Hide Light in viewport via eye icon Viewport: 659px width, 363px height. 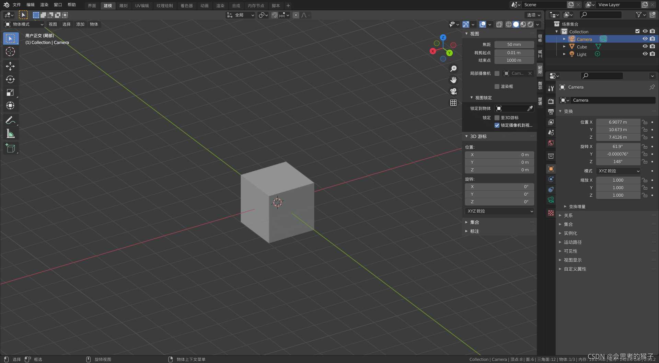click(x=645, y=54)
